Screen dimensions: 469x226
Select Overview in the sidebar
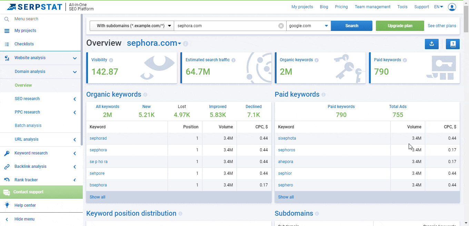[23, 85]
